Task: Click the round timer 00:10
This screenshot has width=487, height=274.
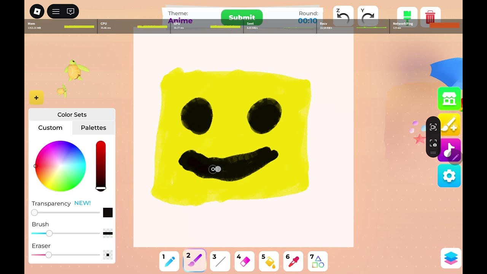Action: point(308,21)
